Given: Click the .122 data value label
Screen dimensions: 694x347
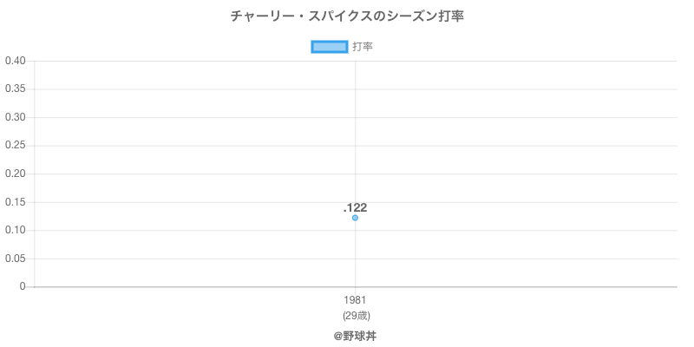Looking at the screenshot, I should pyautogui.click(x=355, y=207).
